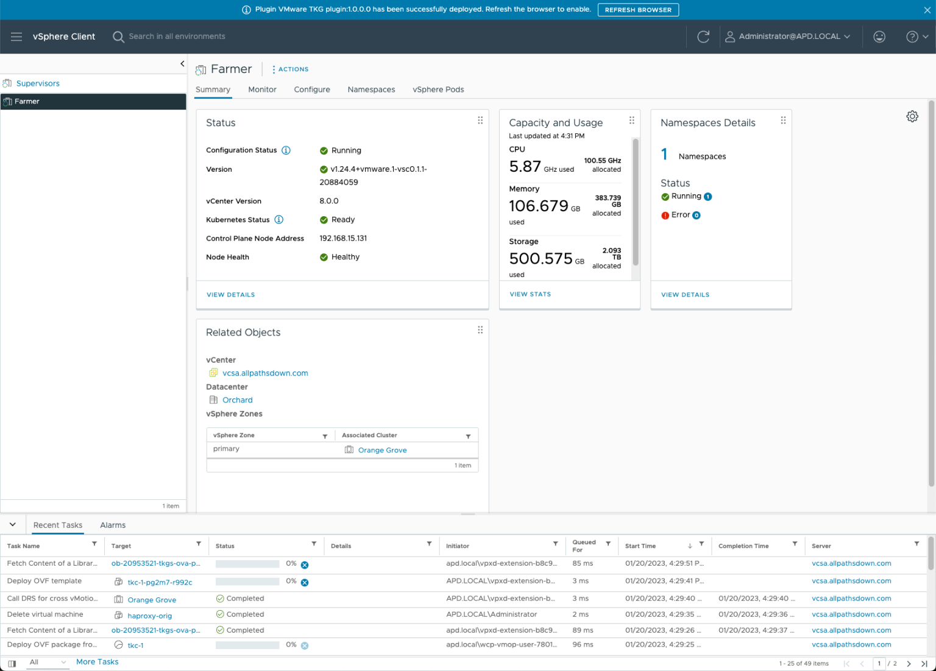Screen dimensions: 936x671
Task: Click the refresh icon in top bar
Action: pyautogui.click(x=703, y=37)
